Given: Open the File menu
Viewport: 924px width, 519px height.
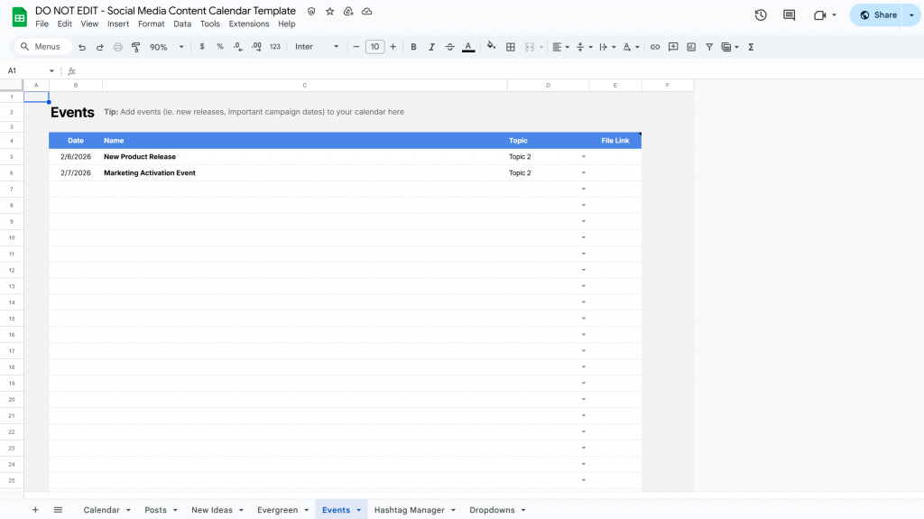Looking at the screenshot, I should coord(42,24).
